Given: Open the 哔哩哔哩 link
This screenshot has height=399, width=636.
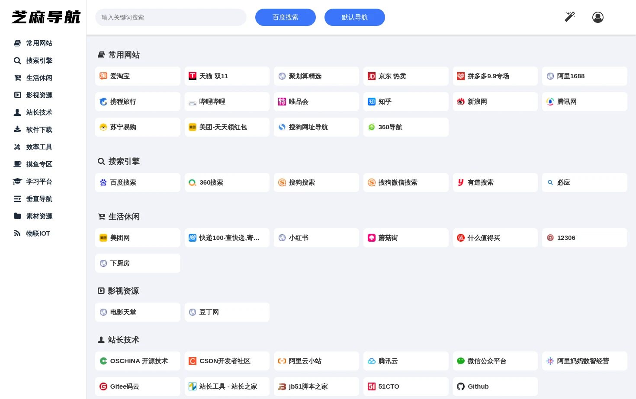Looking at the screenshot, I should click(x=227, y=102).
